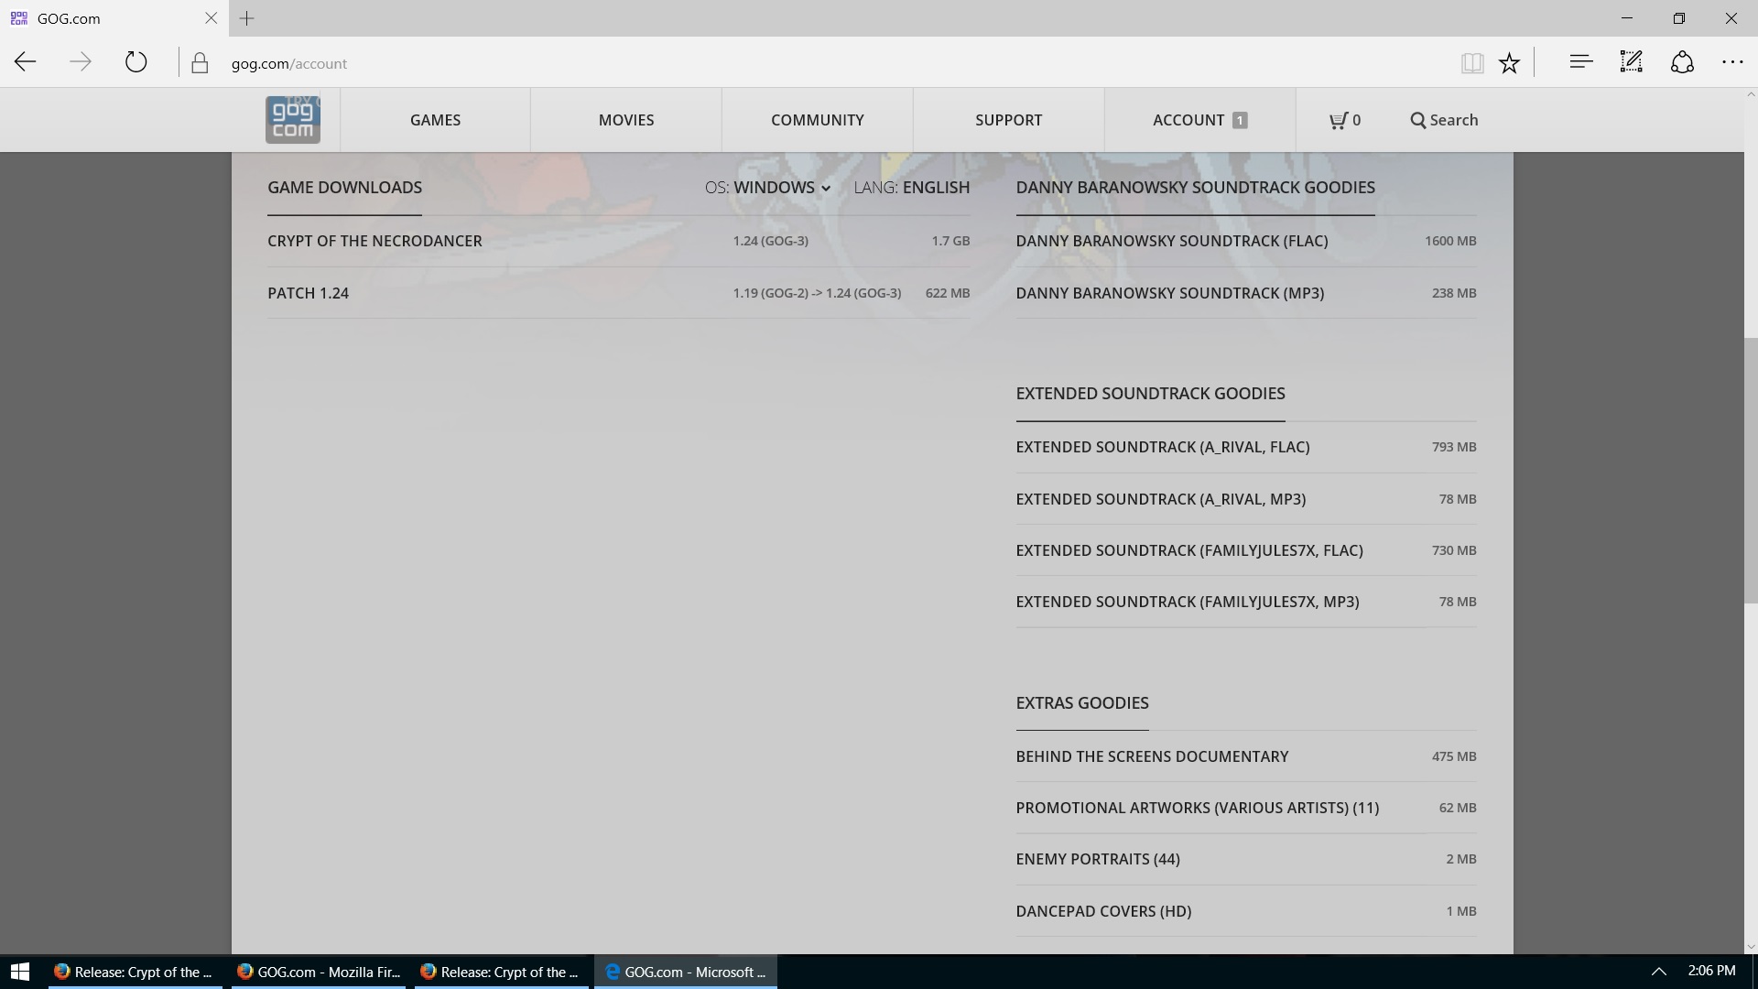Open a new browser tab
Image resolution: width=1758 pixels, height=989 pixels.
[246, 18]
